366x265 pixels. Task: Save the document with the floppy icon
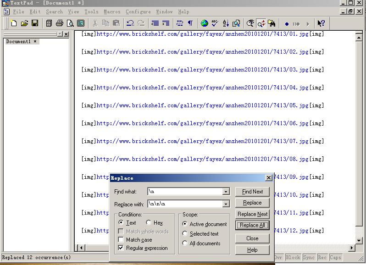(35, 23)
